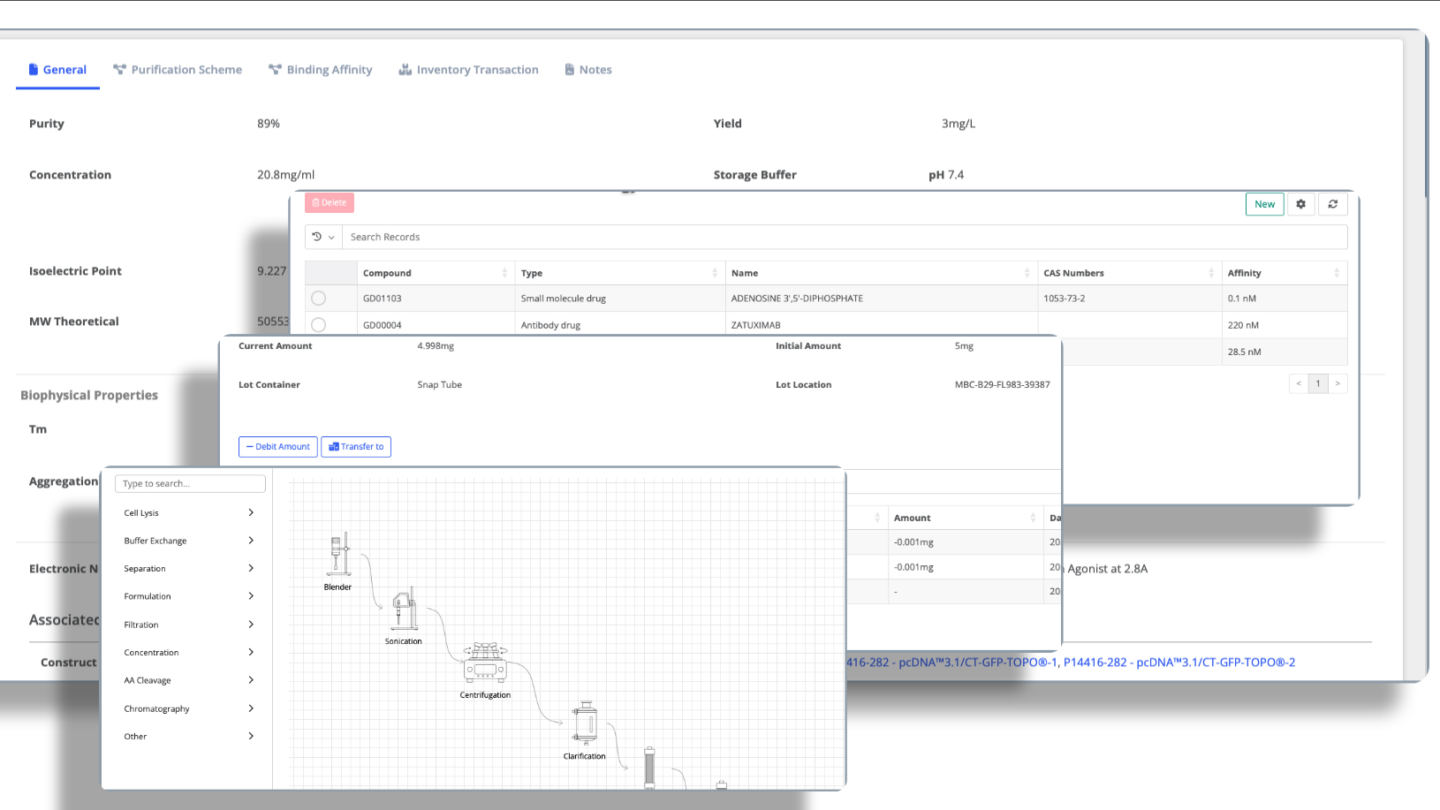Screen dimensions: 1440x810
Task: Click the chromatography column icon on canvas
Action: pos(649,768)
